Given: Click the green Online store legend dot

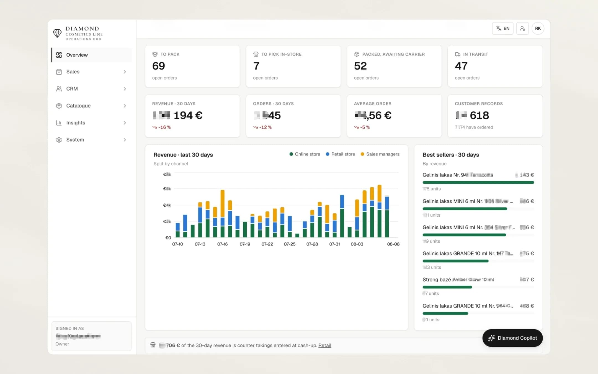Looking at the screenshot, I should pos(291,154).
